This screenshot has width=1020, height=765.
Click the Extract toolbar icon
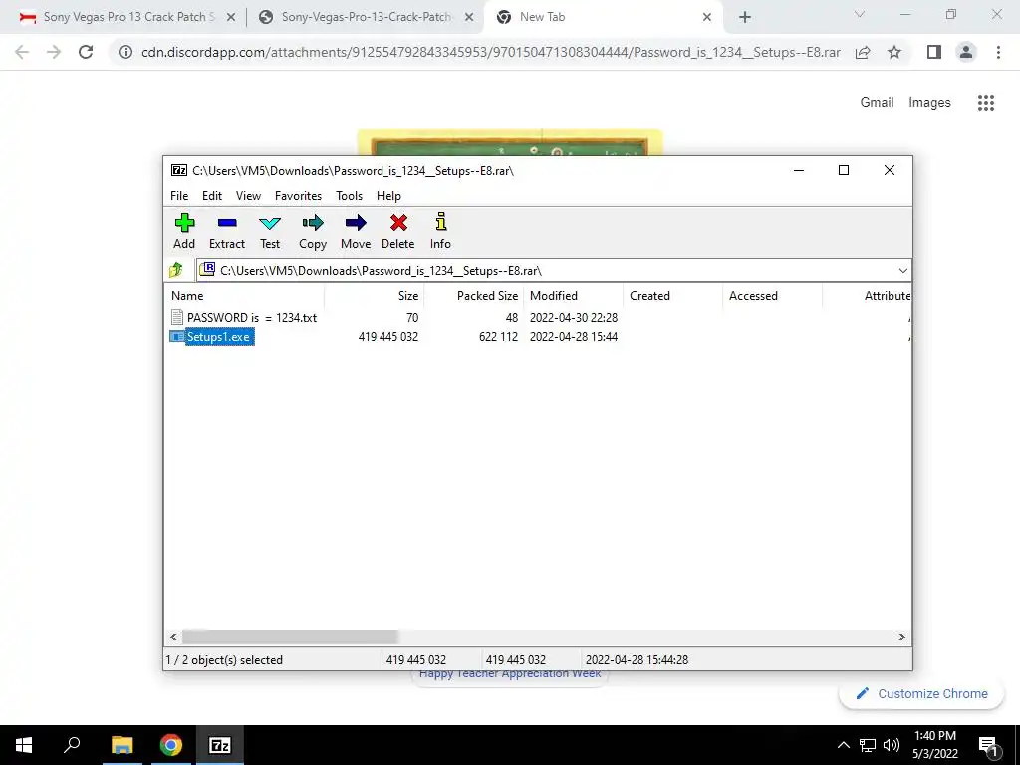(227, 223)
